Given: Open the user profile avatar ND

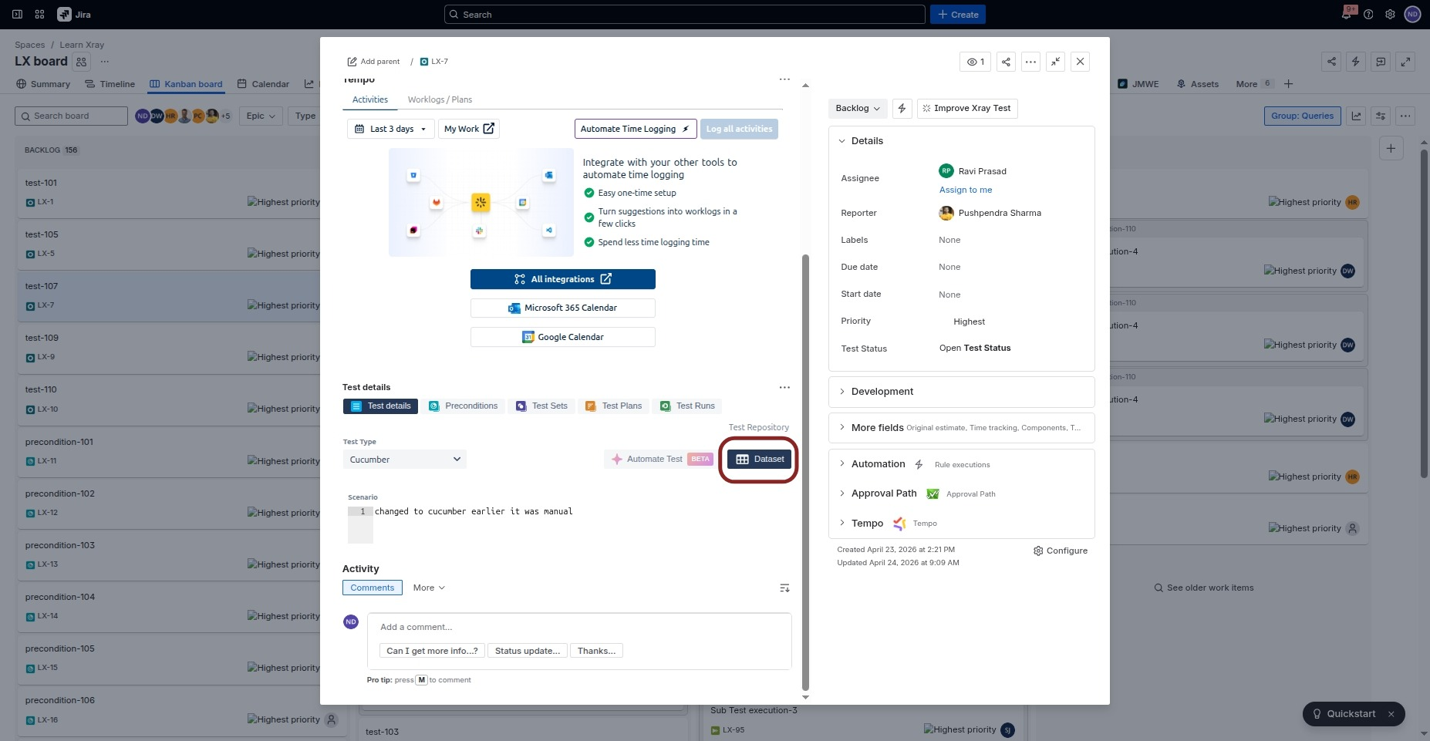Looking at the screenshot, I should [1412, 15].
